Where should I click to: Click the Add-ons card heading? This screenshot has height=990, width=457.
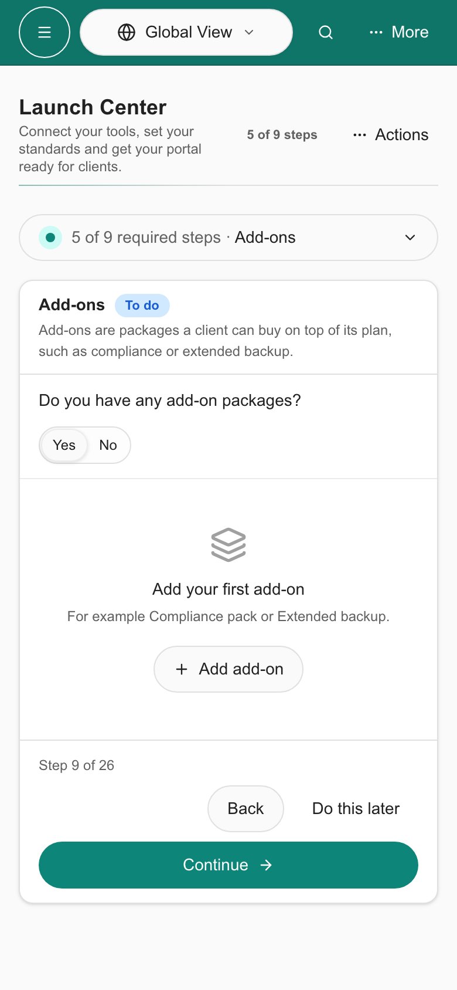(x=72, y=305)
